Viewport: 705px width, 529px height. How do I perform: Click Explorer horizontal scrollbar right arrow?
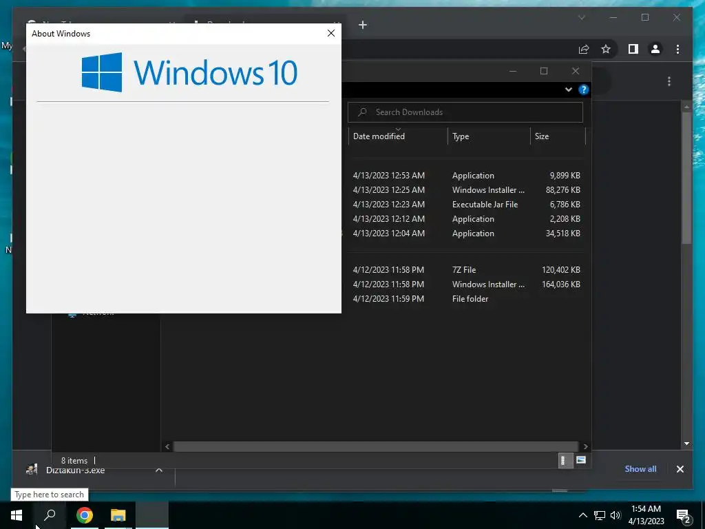click(585, 446)
